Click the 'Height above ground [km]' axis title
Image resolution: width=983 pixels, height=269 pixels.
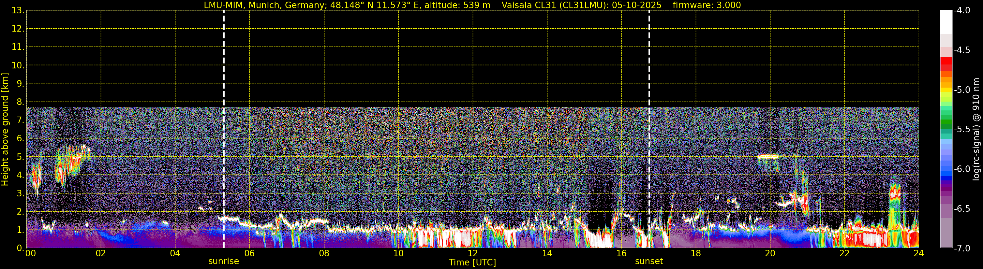coord(5,130)
